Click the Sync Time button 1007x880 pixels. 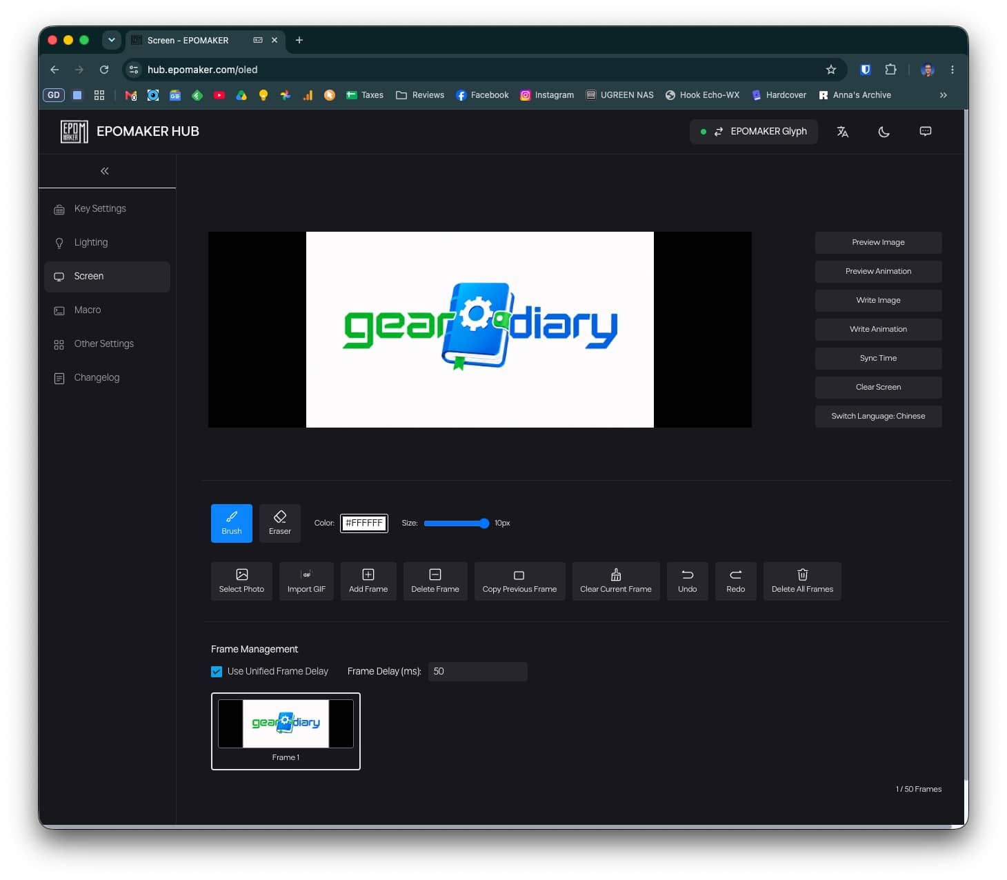tap(878, 358)
